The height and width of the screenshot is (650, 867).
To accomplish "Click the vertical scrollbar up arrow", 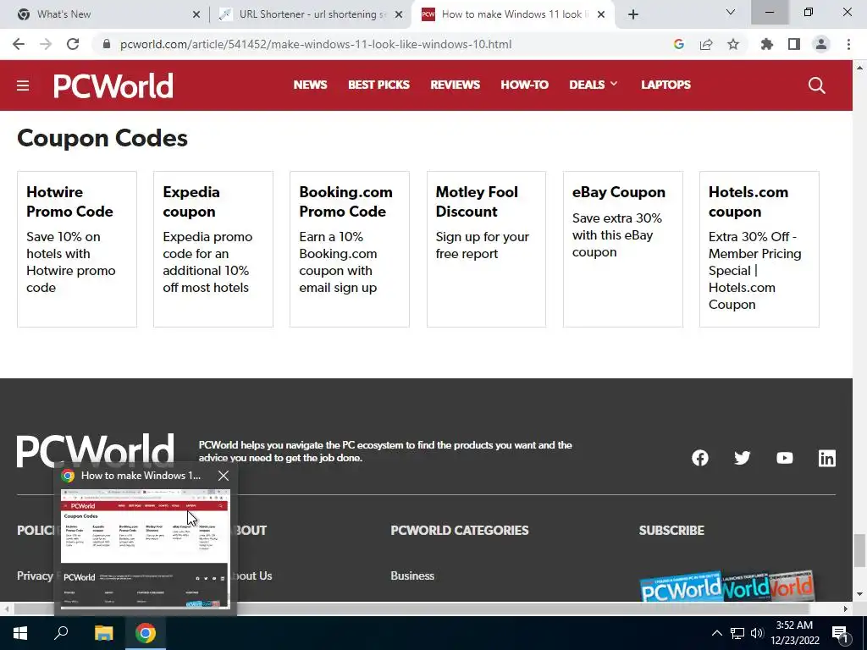I will coord(859,68).
